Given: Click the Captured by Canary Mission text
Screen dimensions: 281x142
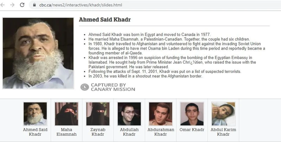Looking at the screenshot, I should [x=113, y=87].
